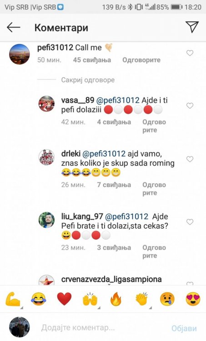Insert flexed biceps emoji reaction

12,299
